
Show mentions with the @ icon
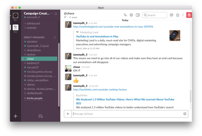point(171,15)
